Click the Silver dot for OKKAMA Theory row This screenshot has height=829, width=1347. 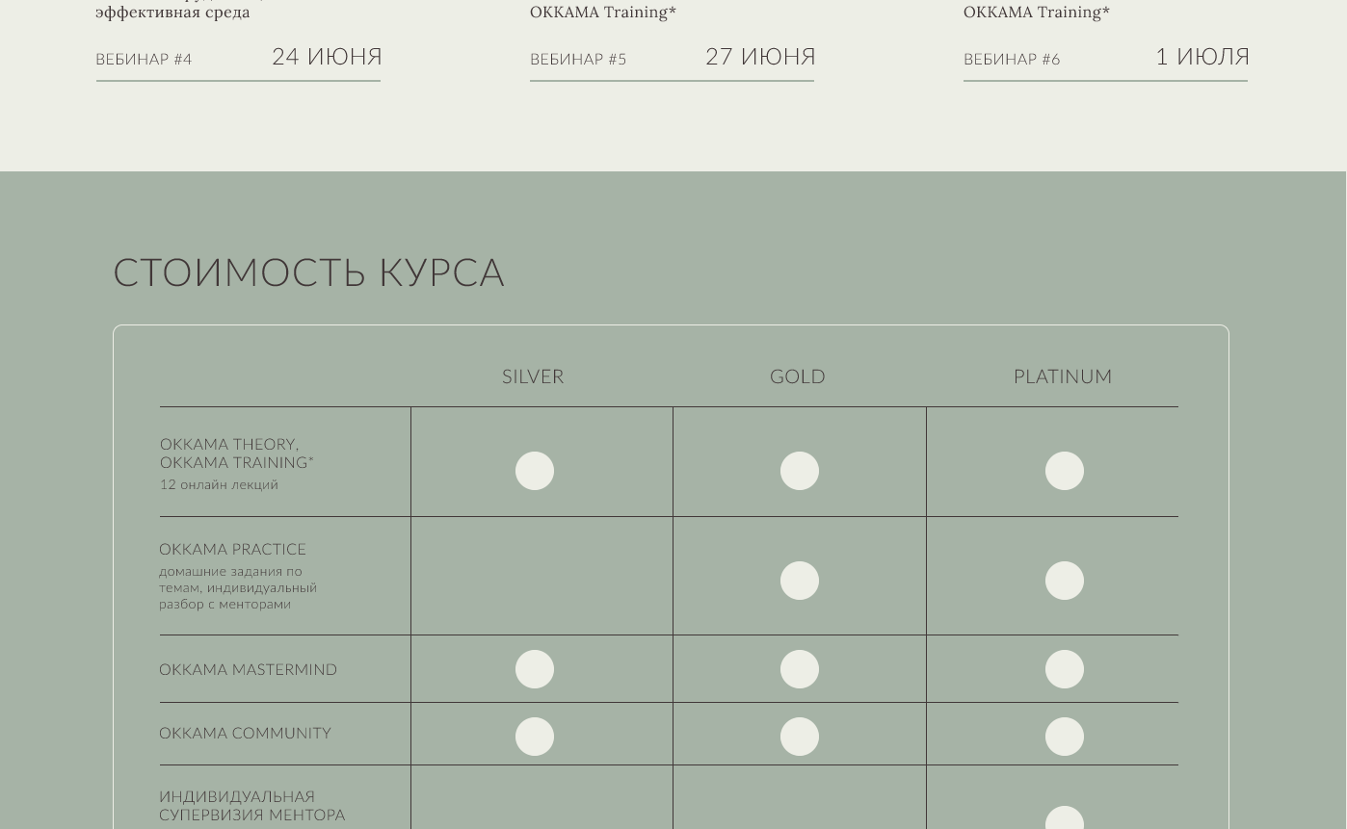[535, 471]
